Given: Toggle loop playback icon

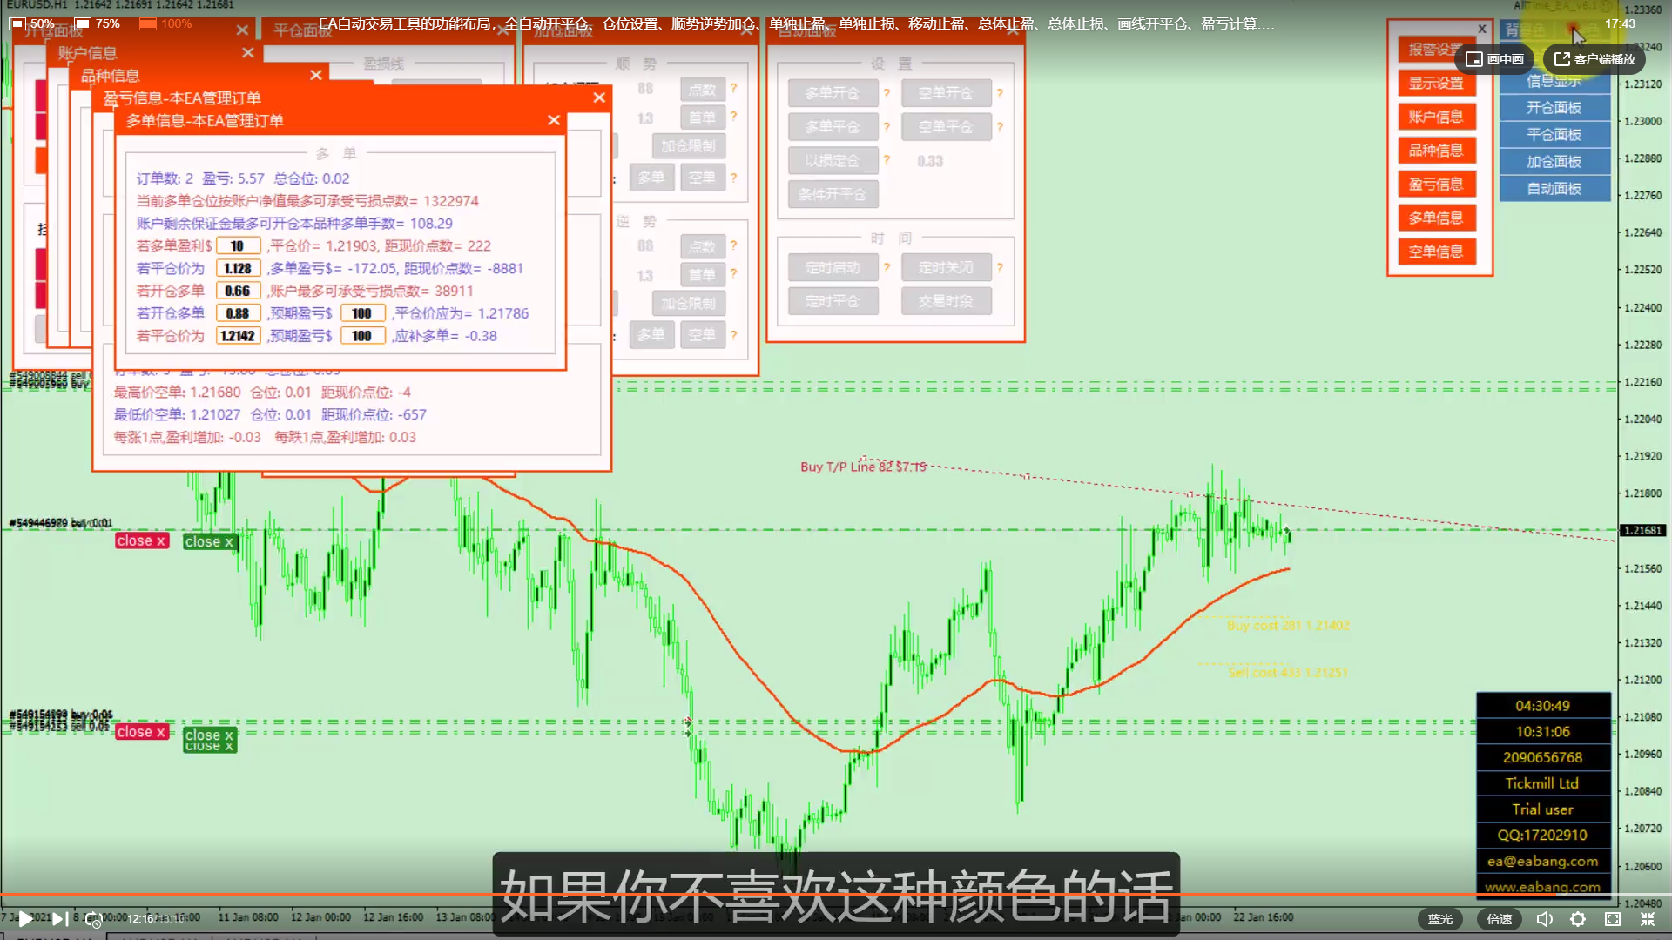Looking at the screenshot, I should pos(92,919).
